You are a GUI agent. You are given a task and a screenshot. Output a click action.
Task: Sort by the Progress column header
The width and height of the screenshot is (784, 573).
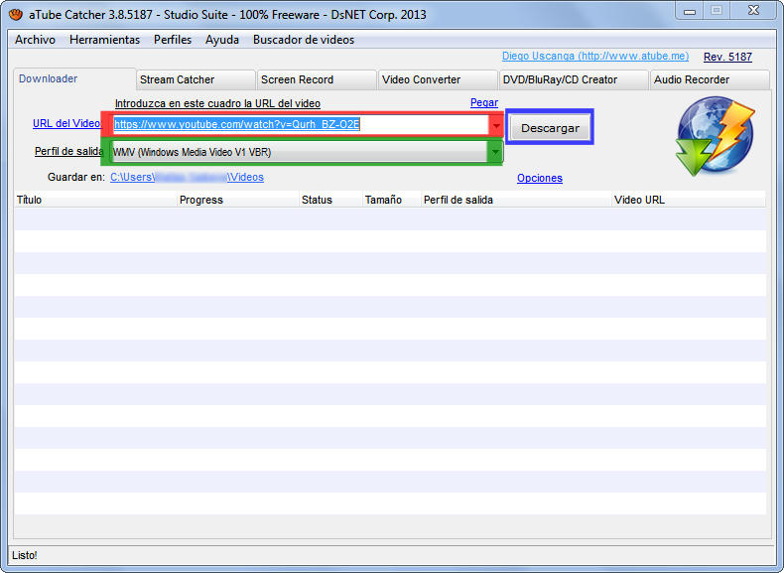coord(238,200)
